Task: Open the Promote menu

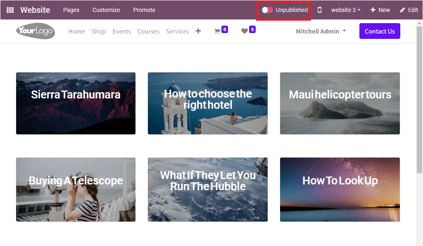Action: pyautogui.click(x=144, y=10)
